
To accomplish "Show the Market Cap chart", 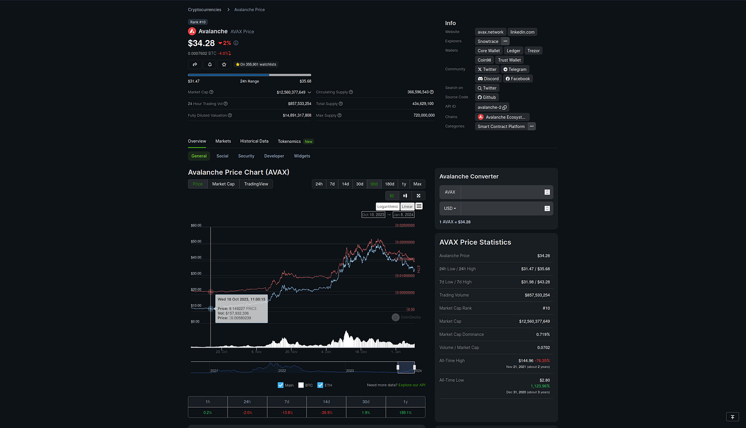I will coord(223,184).
